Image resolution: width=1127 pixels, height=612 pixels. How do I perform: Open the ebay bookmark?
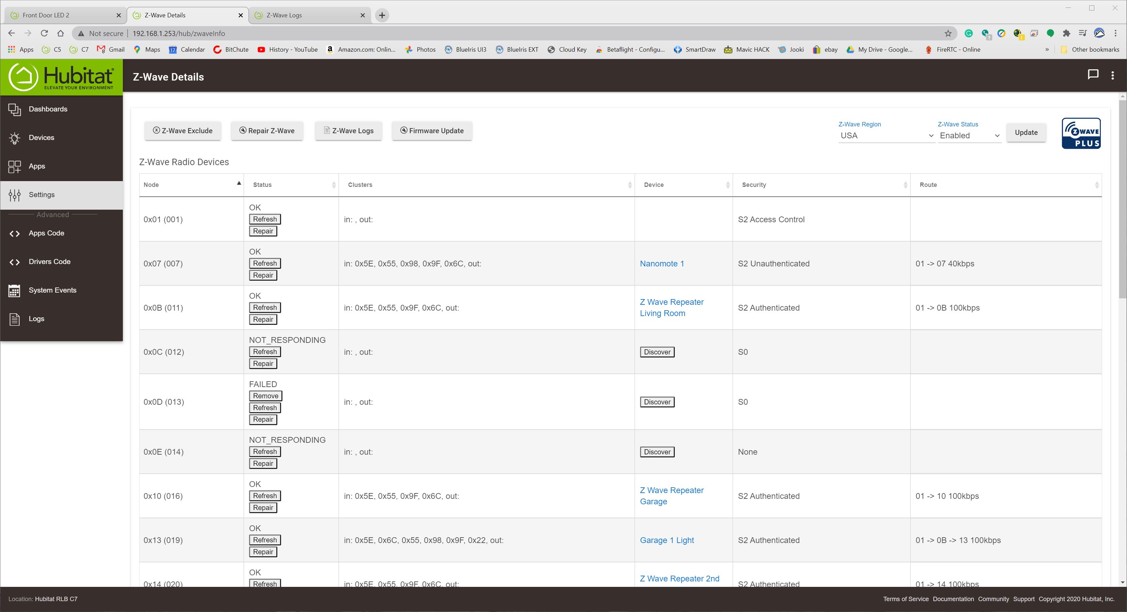825,50
